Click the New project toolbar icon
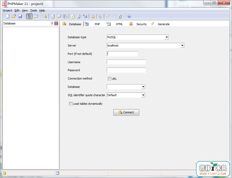 coord(8,16)
